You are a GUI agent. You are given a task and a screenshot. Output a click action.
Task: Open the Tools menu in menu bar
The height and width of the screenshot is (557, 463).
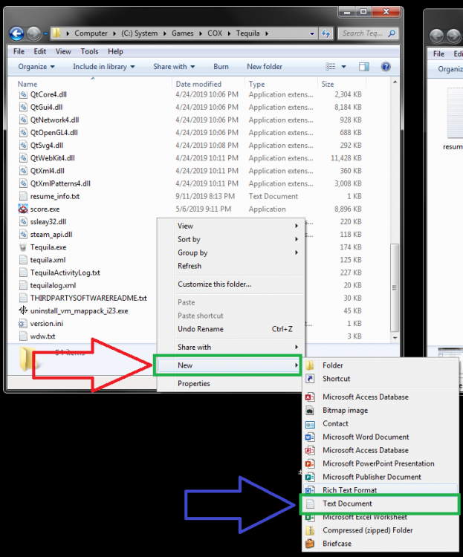[x=89, y=52]
